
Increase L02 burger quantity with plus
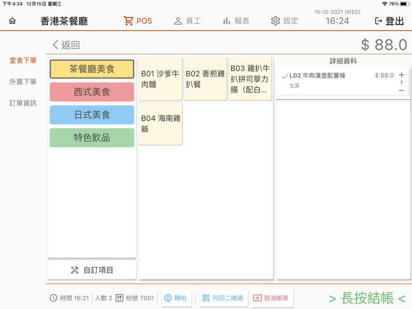[401, 75]
